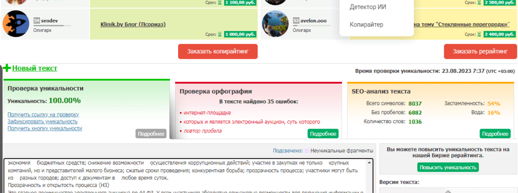Click Зафиксировать уникальность link
This screenshot has height=193, width=518.
pos(42,122)
